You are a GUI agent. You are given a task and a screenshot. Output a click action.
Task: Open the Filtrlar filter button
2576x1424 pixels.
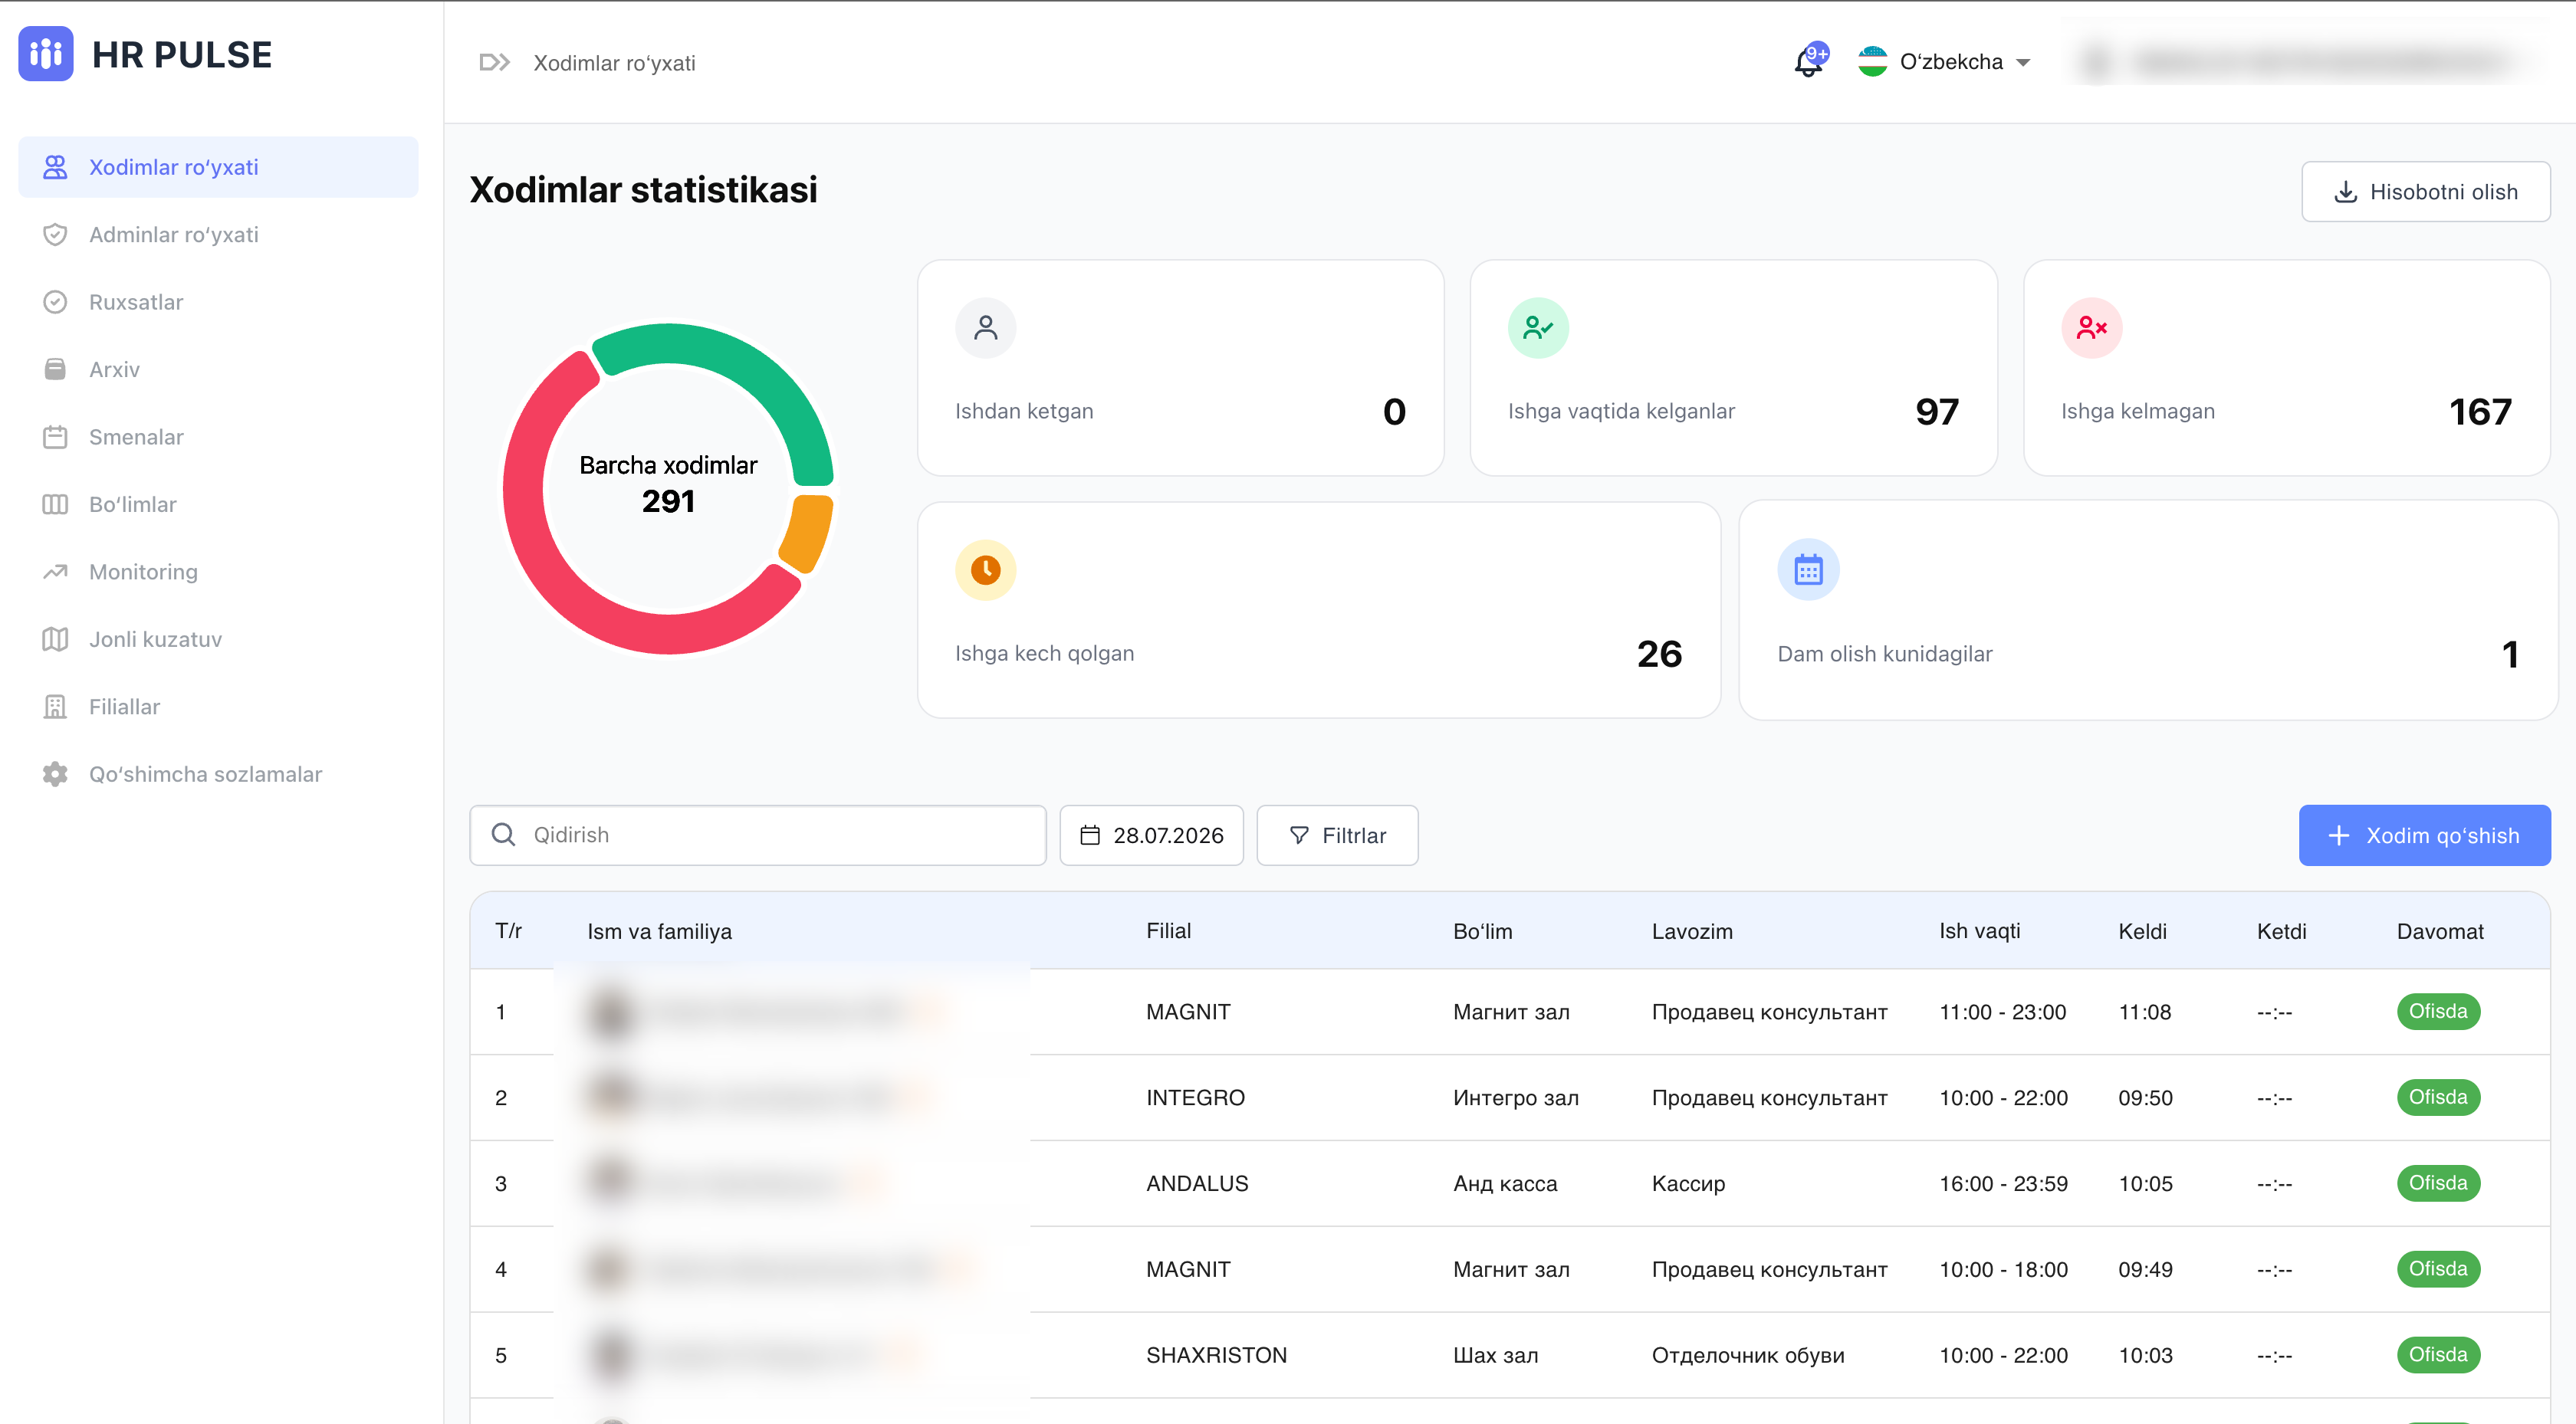[1337, 835]
